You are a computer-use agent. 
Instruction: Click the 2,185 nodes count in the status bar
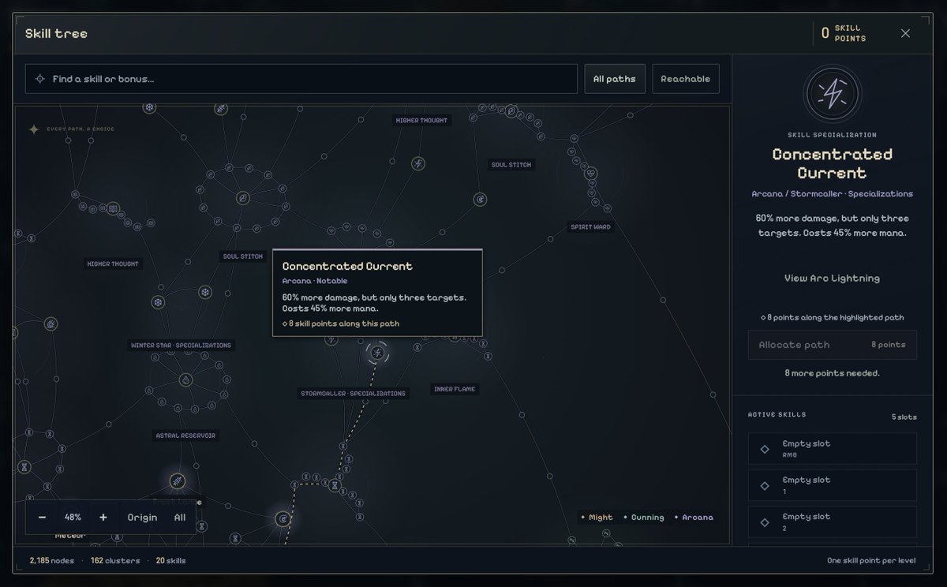pos(51,561)
